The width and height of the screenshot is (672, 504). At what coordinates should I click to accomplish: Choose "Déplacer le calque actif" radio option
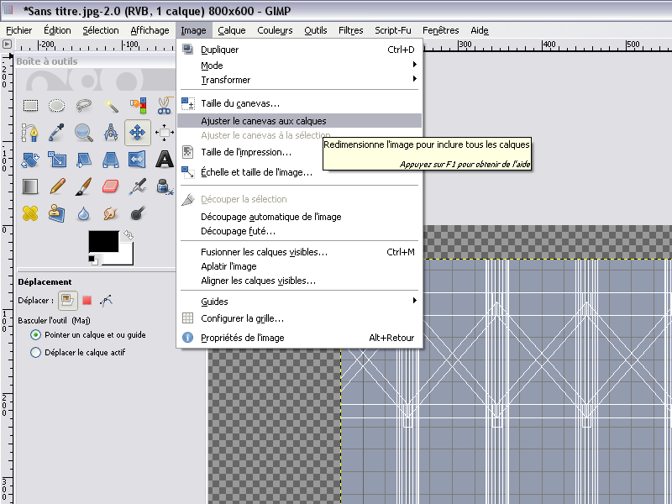coord(78,353)
